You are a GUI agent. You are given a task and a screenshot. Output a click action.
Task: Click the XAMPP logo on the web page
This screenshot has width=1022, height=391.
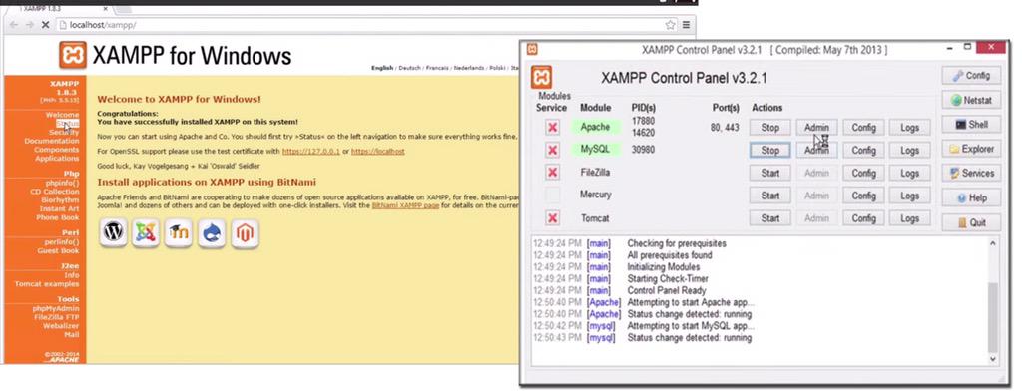coord(72,56)
